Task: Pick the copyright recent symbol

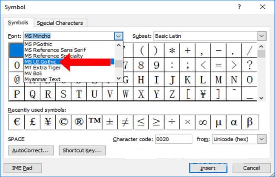Action: (x=63, y=122)
